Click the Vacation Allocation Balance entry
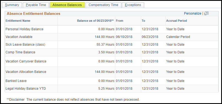This screenshot has height=104, width=222. click(26, 72)
